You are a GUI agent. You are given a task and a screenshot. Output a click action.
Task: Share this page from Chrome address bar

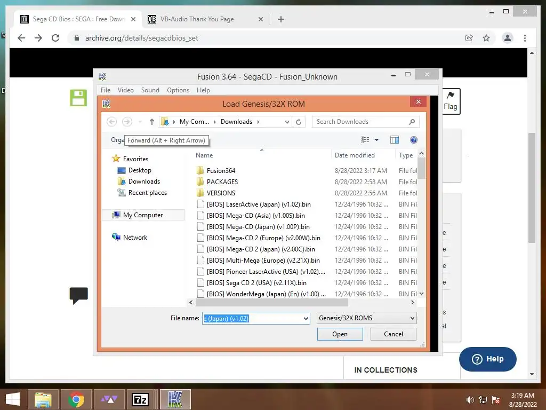tap(469, 38)
